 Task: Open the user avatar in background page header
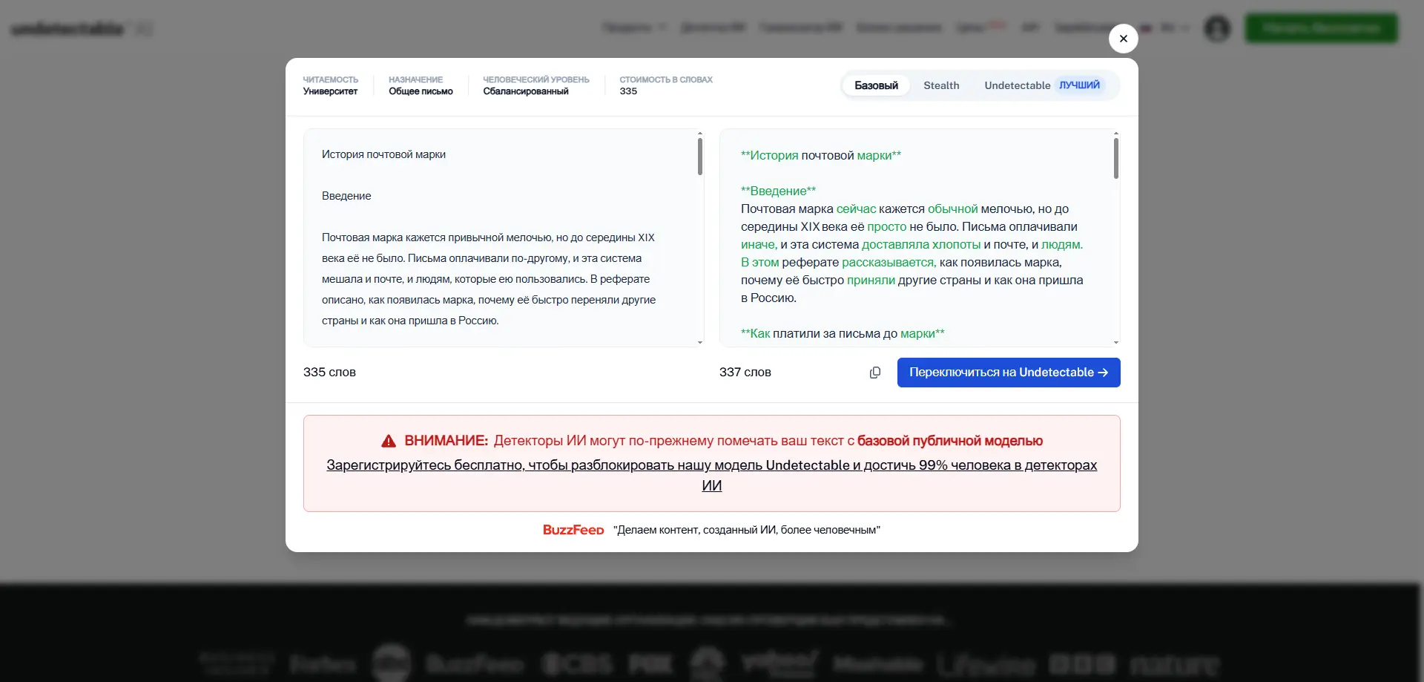1217,28
